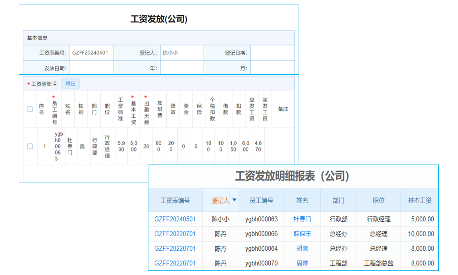458x275 pixels.
Task: Click the 姓名 column header in report
Action: (x=302, y=201)
